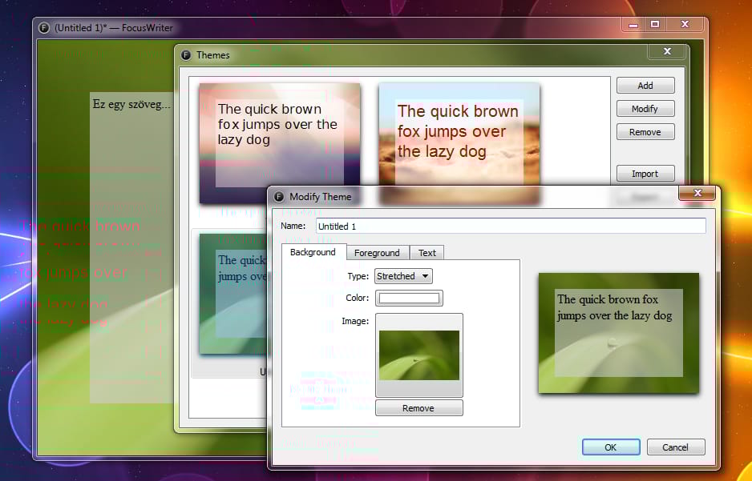This screenshot has height=481, width=752.
Task: Click the Modify Theme dialog title icon
Action: coord(279,197)
